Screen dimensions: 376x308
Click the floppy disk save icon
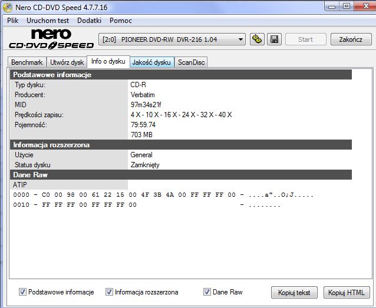tap(274, 39)
